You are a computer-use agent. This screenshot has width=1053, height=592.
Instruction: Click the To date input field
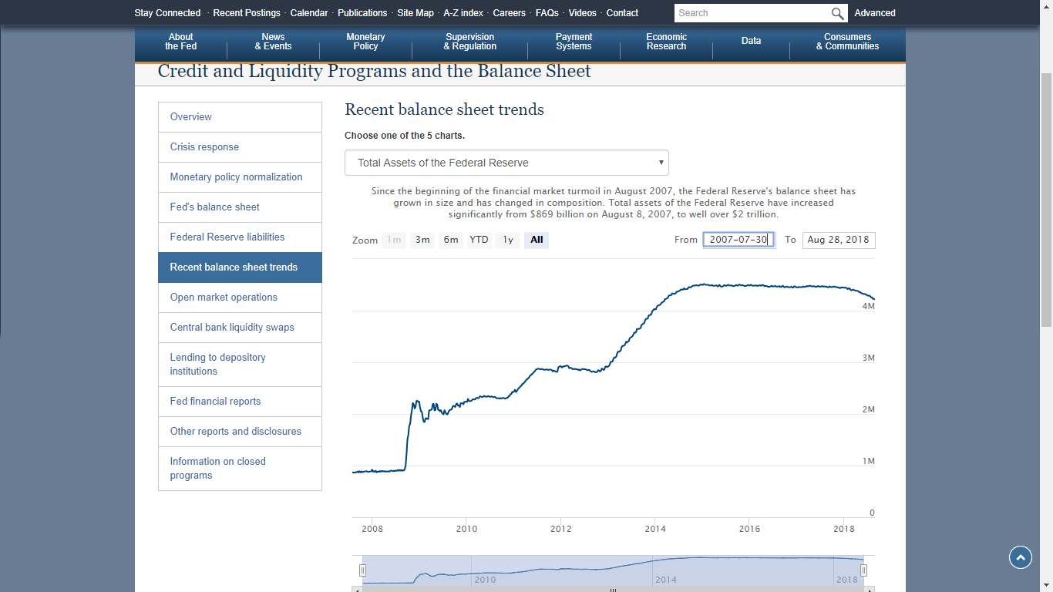[x=838, y=240]
